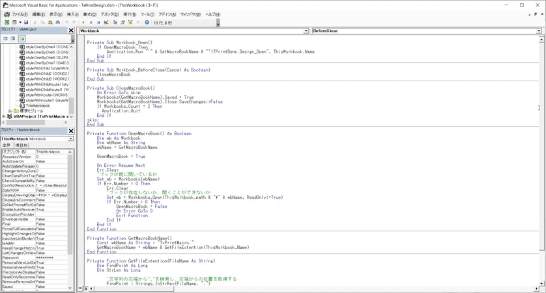The image size is (546, 293).
Task: Click the Save icon in the toolbar
Action: 25,22
